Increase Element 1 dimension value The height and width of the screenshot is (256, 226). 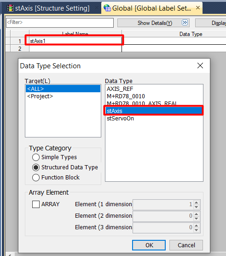[197, 202]
